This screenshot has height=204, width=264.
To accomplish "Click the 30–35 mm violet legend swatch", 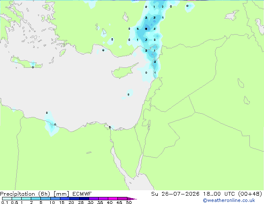I will [x=94, y=199].
